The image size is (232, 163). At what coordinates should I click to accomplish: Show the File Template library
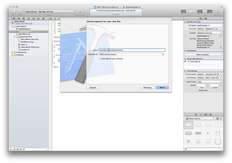point(196,115)
